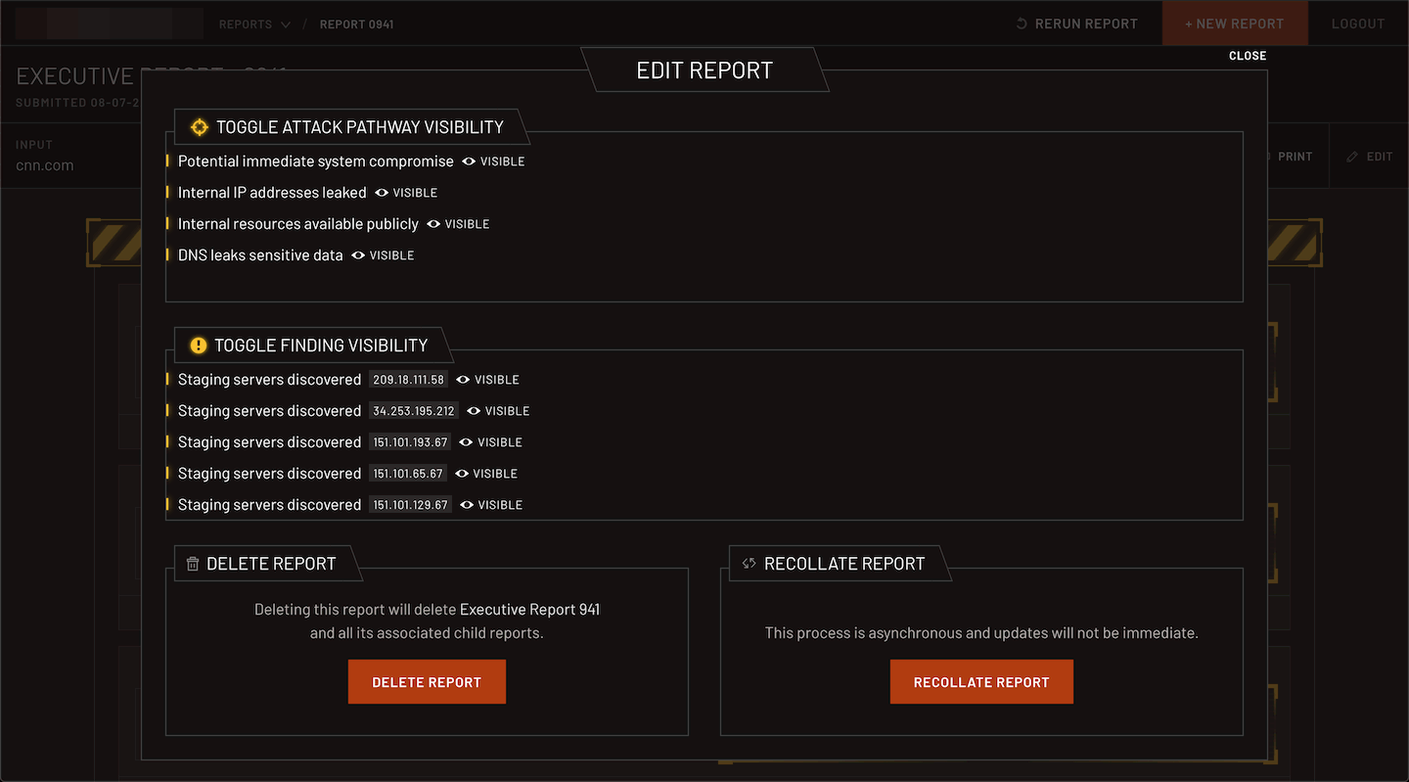
Task: Hide Internal resources available publicly pathway
Action: pyautogui.click(x=458, y=224)
